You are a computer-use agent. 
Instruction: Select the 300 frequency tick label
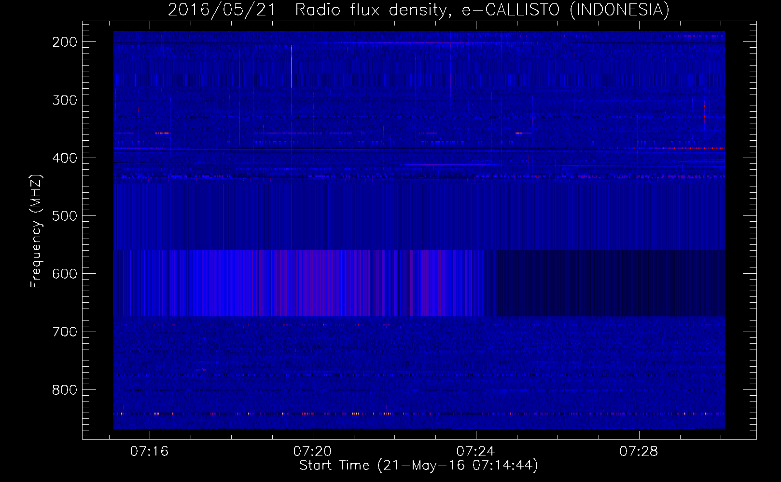[x=65, y=100]
